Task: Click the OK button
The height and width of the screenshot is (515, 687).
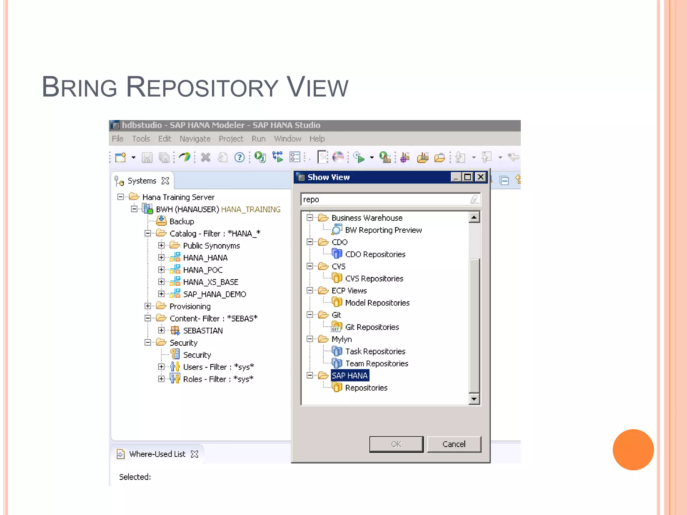Action: click(x=396, y=444)
